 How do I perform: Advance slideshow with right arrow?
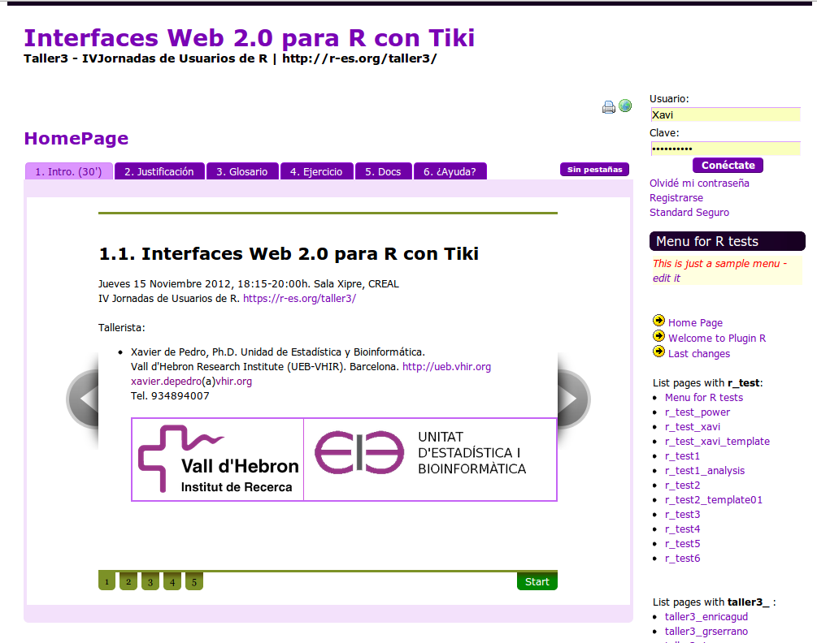point(571,399)
